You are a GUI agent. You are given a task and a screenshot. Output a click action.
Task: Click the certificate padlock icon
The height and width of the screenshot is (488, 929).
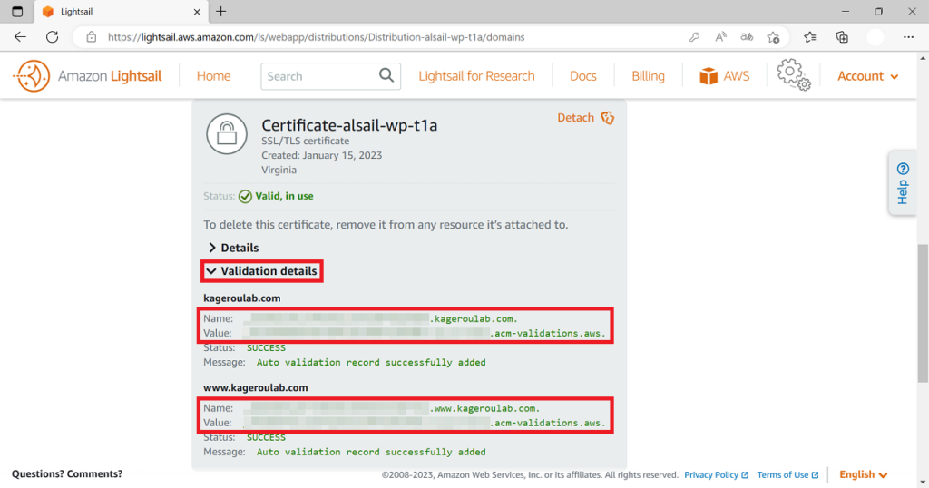[227, 134]
